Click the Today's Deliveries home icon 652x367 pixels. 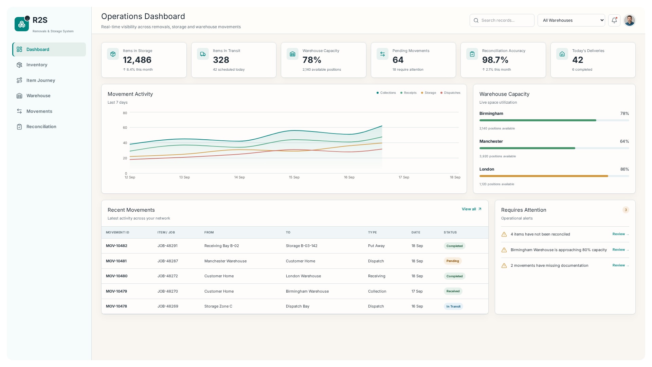[x=562, y=54]
